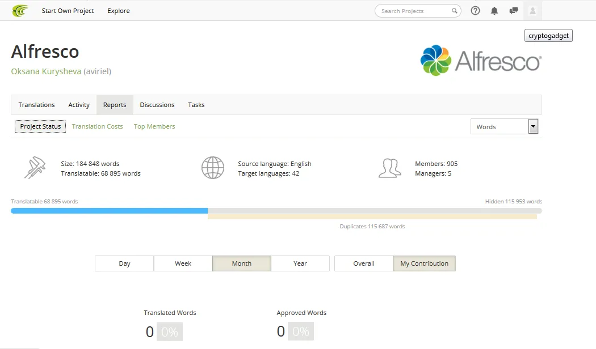This screenshot has width=596, height=349.
Task: Click the grey hidden words bar
Action: [375, 211]
